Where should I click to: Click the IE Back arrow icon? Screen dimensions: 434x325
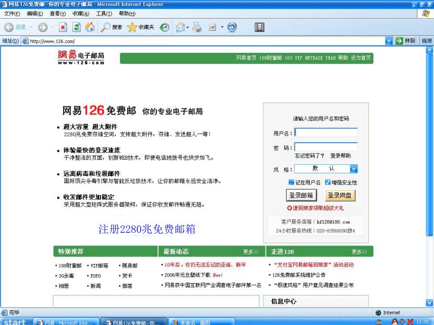(x=9, y=27)
